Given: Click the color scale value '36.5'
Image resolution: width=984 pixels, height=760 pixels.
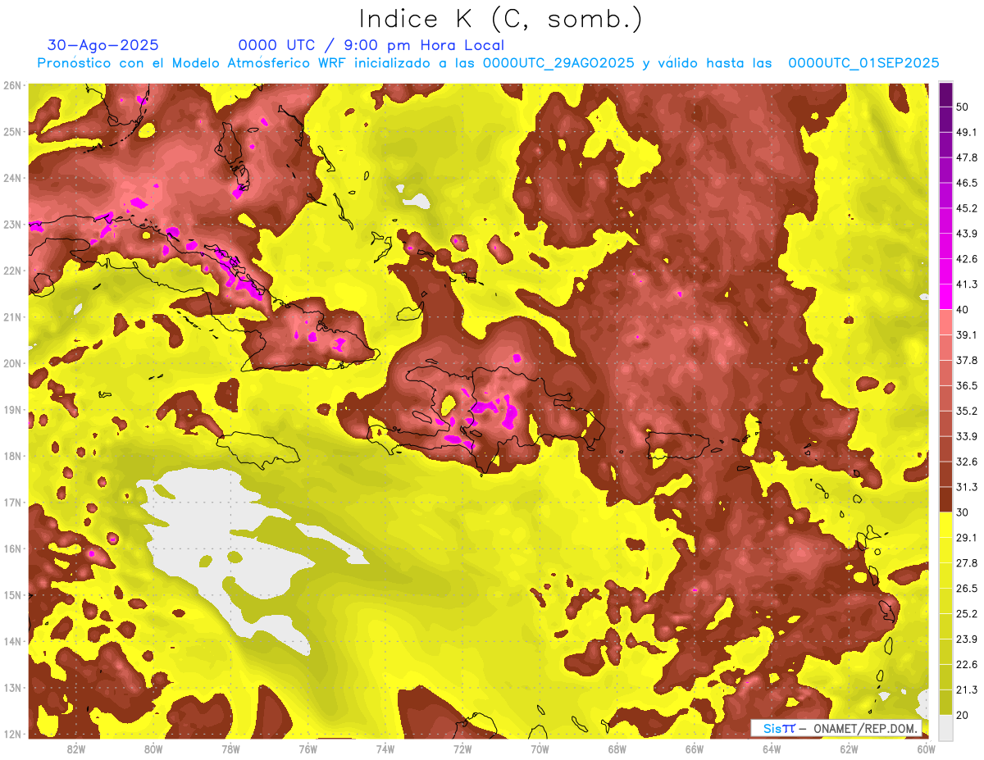Looking at the screenshot, I should [x=967, y=385].
